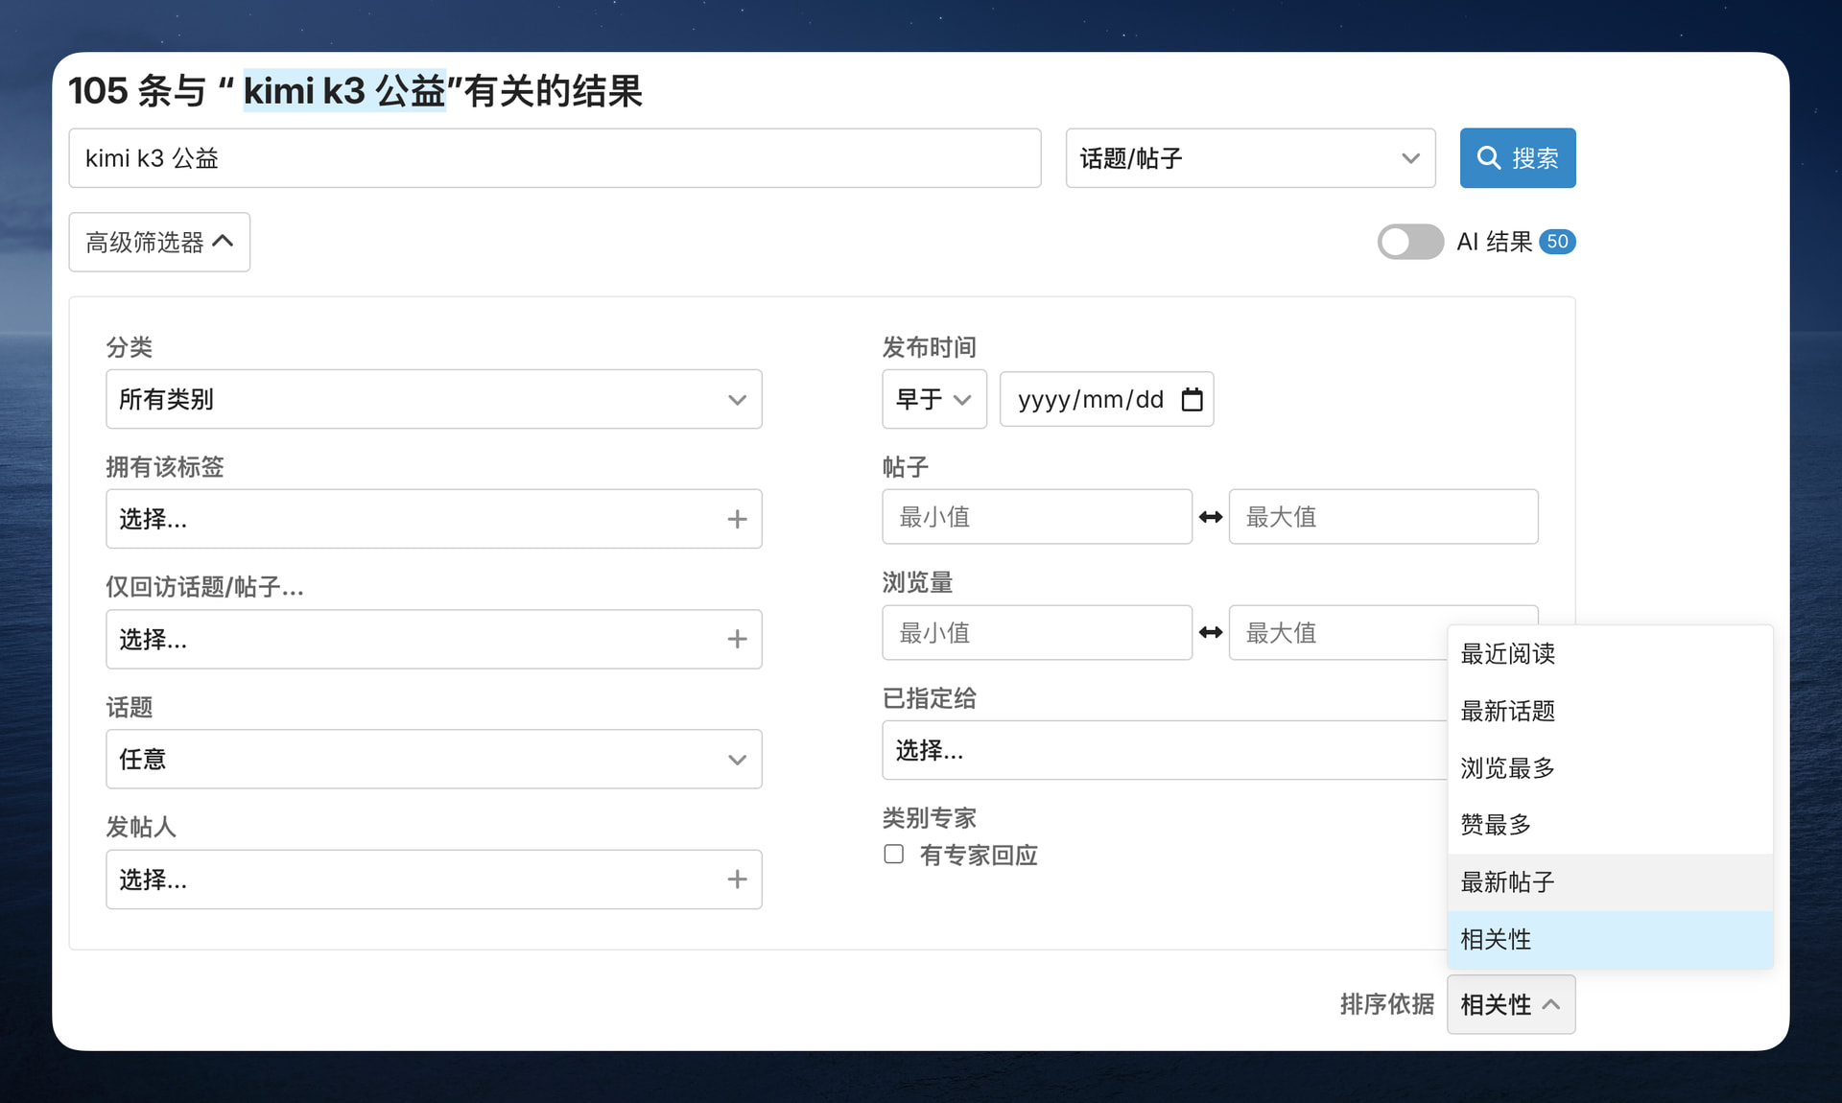Screen dimensions: 1842x1103
Task: Open the 早于 date comparison dropdown
Action: point(933,399)
